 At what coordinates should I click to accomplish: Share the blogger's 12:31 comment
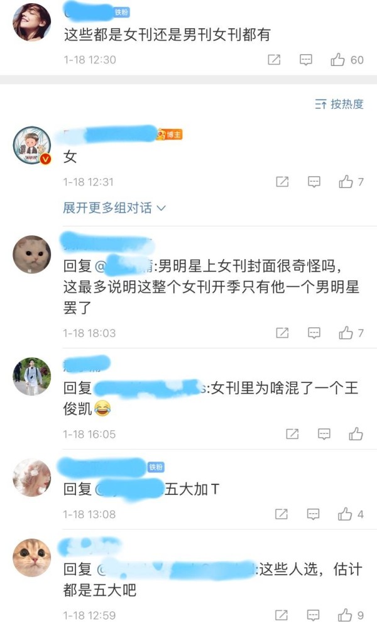point(282,182)
